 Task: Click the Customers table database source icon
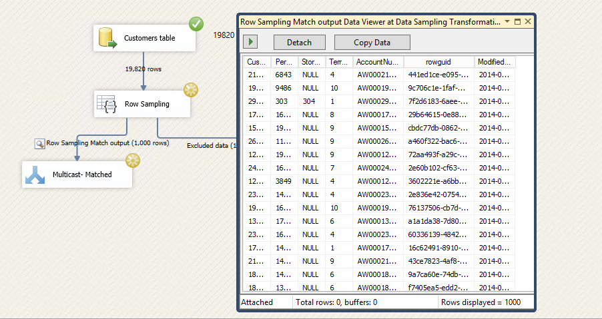point(108,39)
